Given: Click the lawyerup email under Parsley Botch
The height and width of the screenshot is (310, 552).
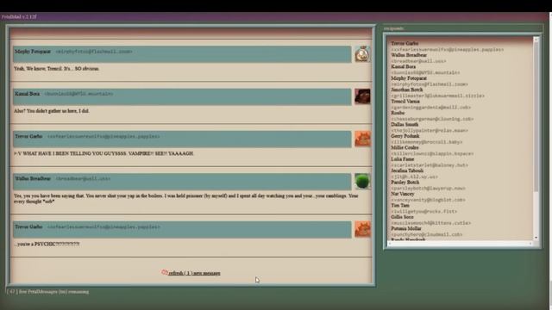Looking at the screenshot, I should click(428, 189).
